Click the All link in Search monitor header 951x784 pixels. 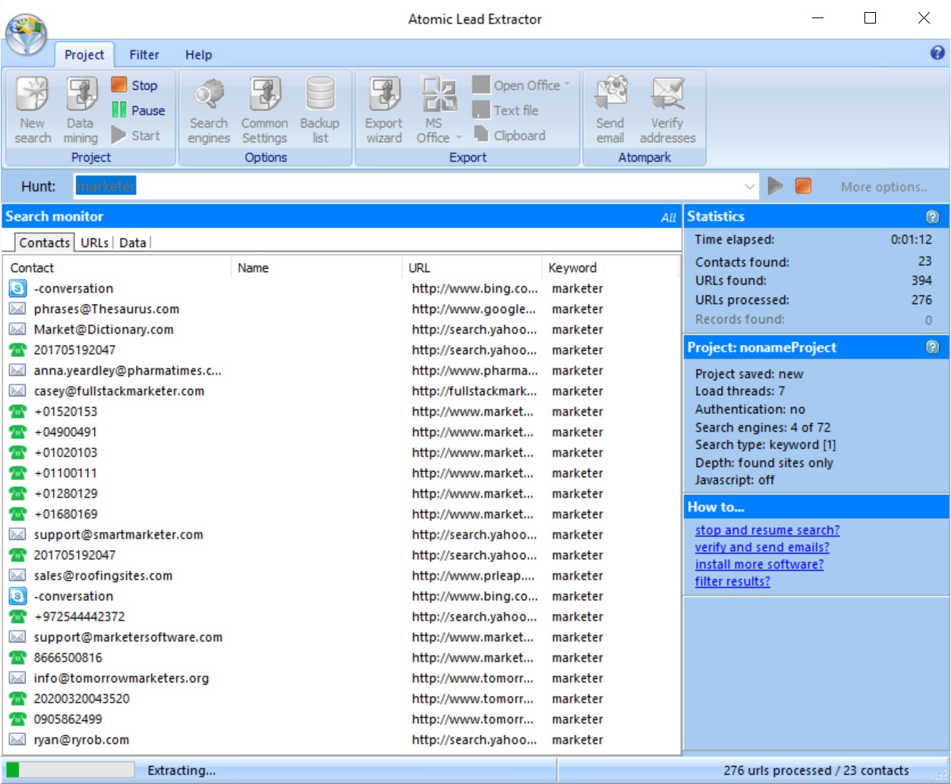pyautogui.click(x=668, y=218)
